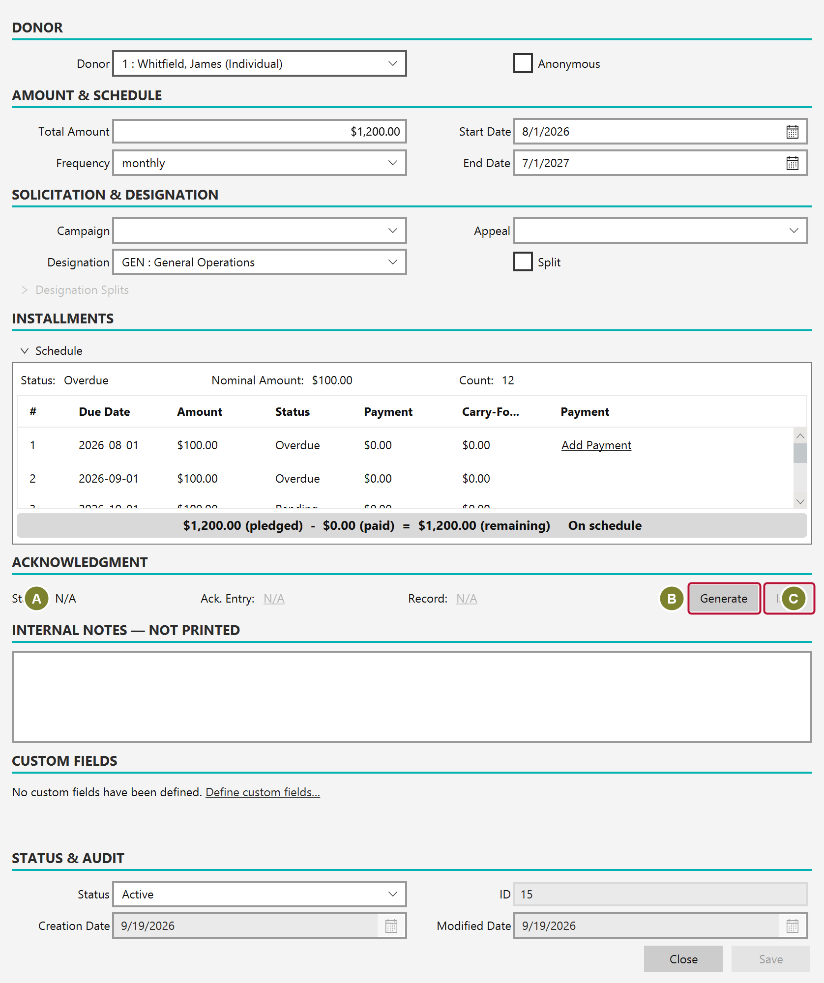Click the Start Date input field
The height and width of the screenshot is (983, 824).
pyautogui.click(x=661, y=131)
